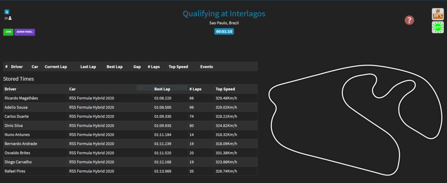Viewport: 447px width, 183px height.
Task: Click the session timer 00:01:10 badge
Action: coord(224,31)
